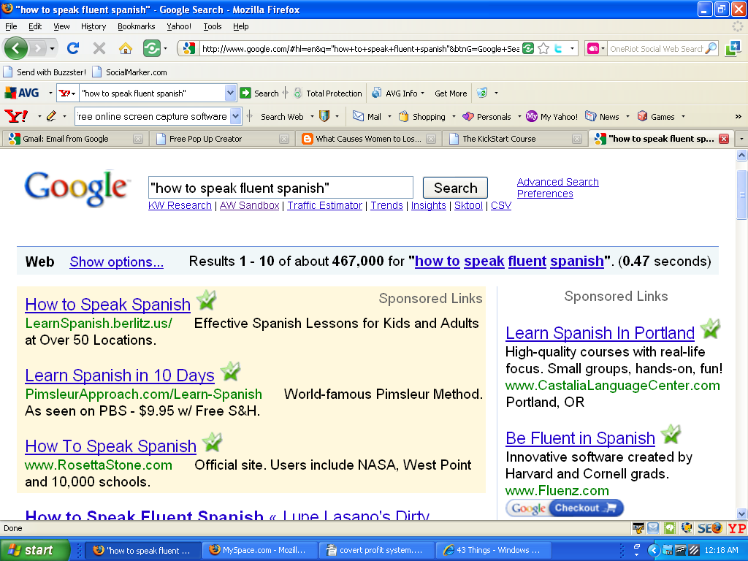Switch to The KickStart Course tab
Viewport: 748px width, 561px height.
tap(508, 139)
